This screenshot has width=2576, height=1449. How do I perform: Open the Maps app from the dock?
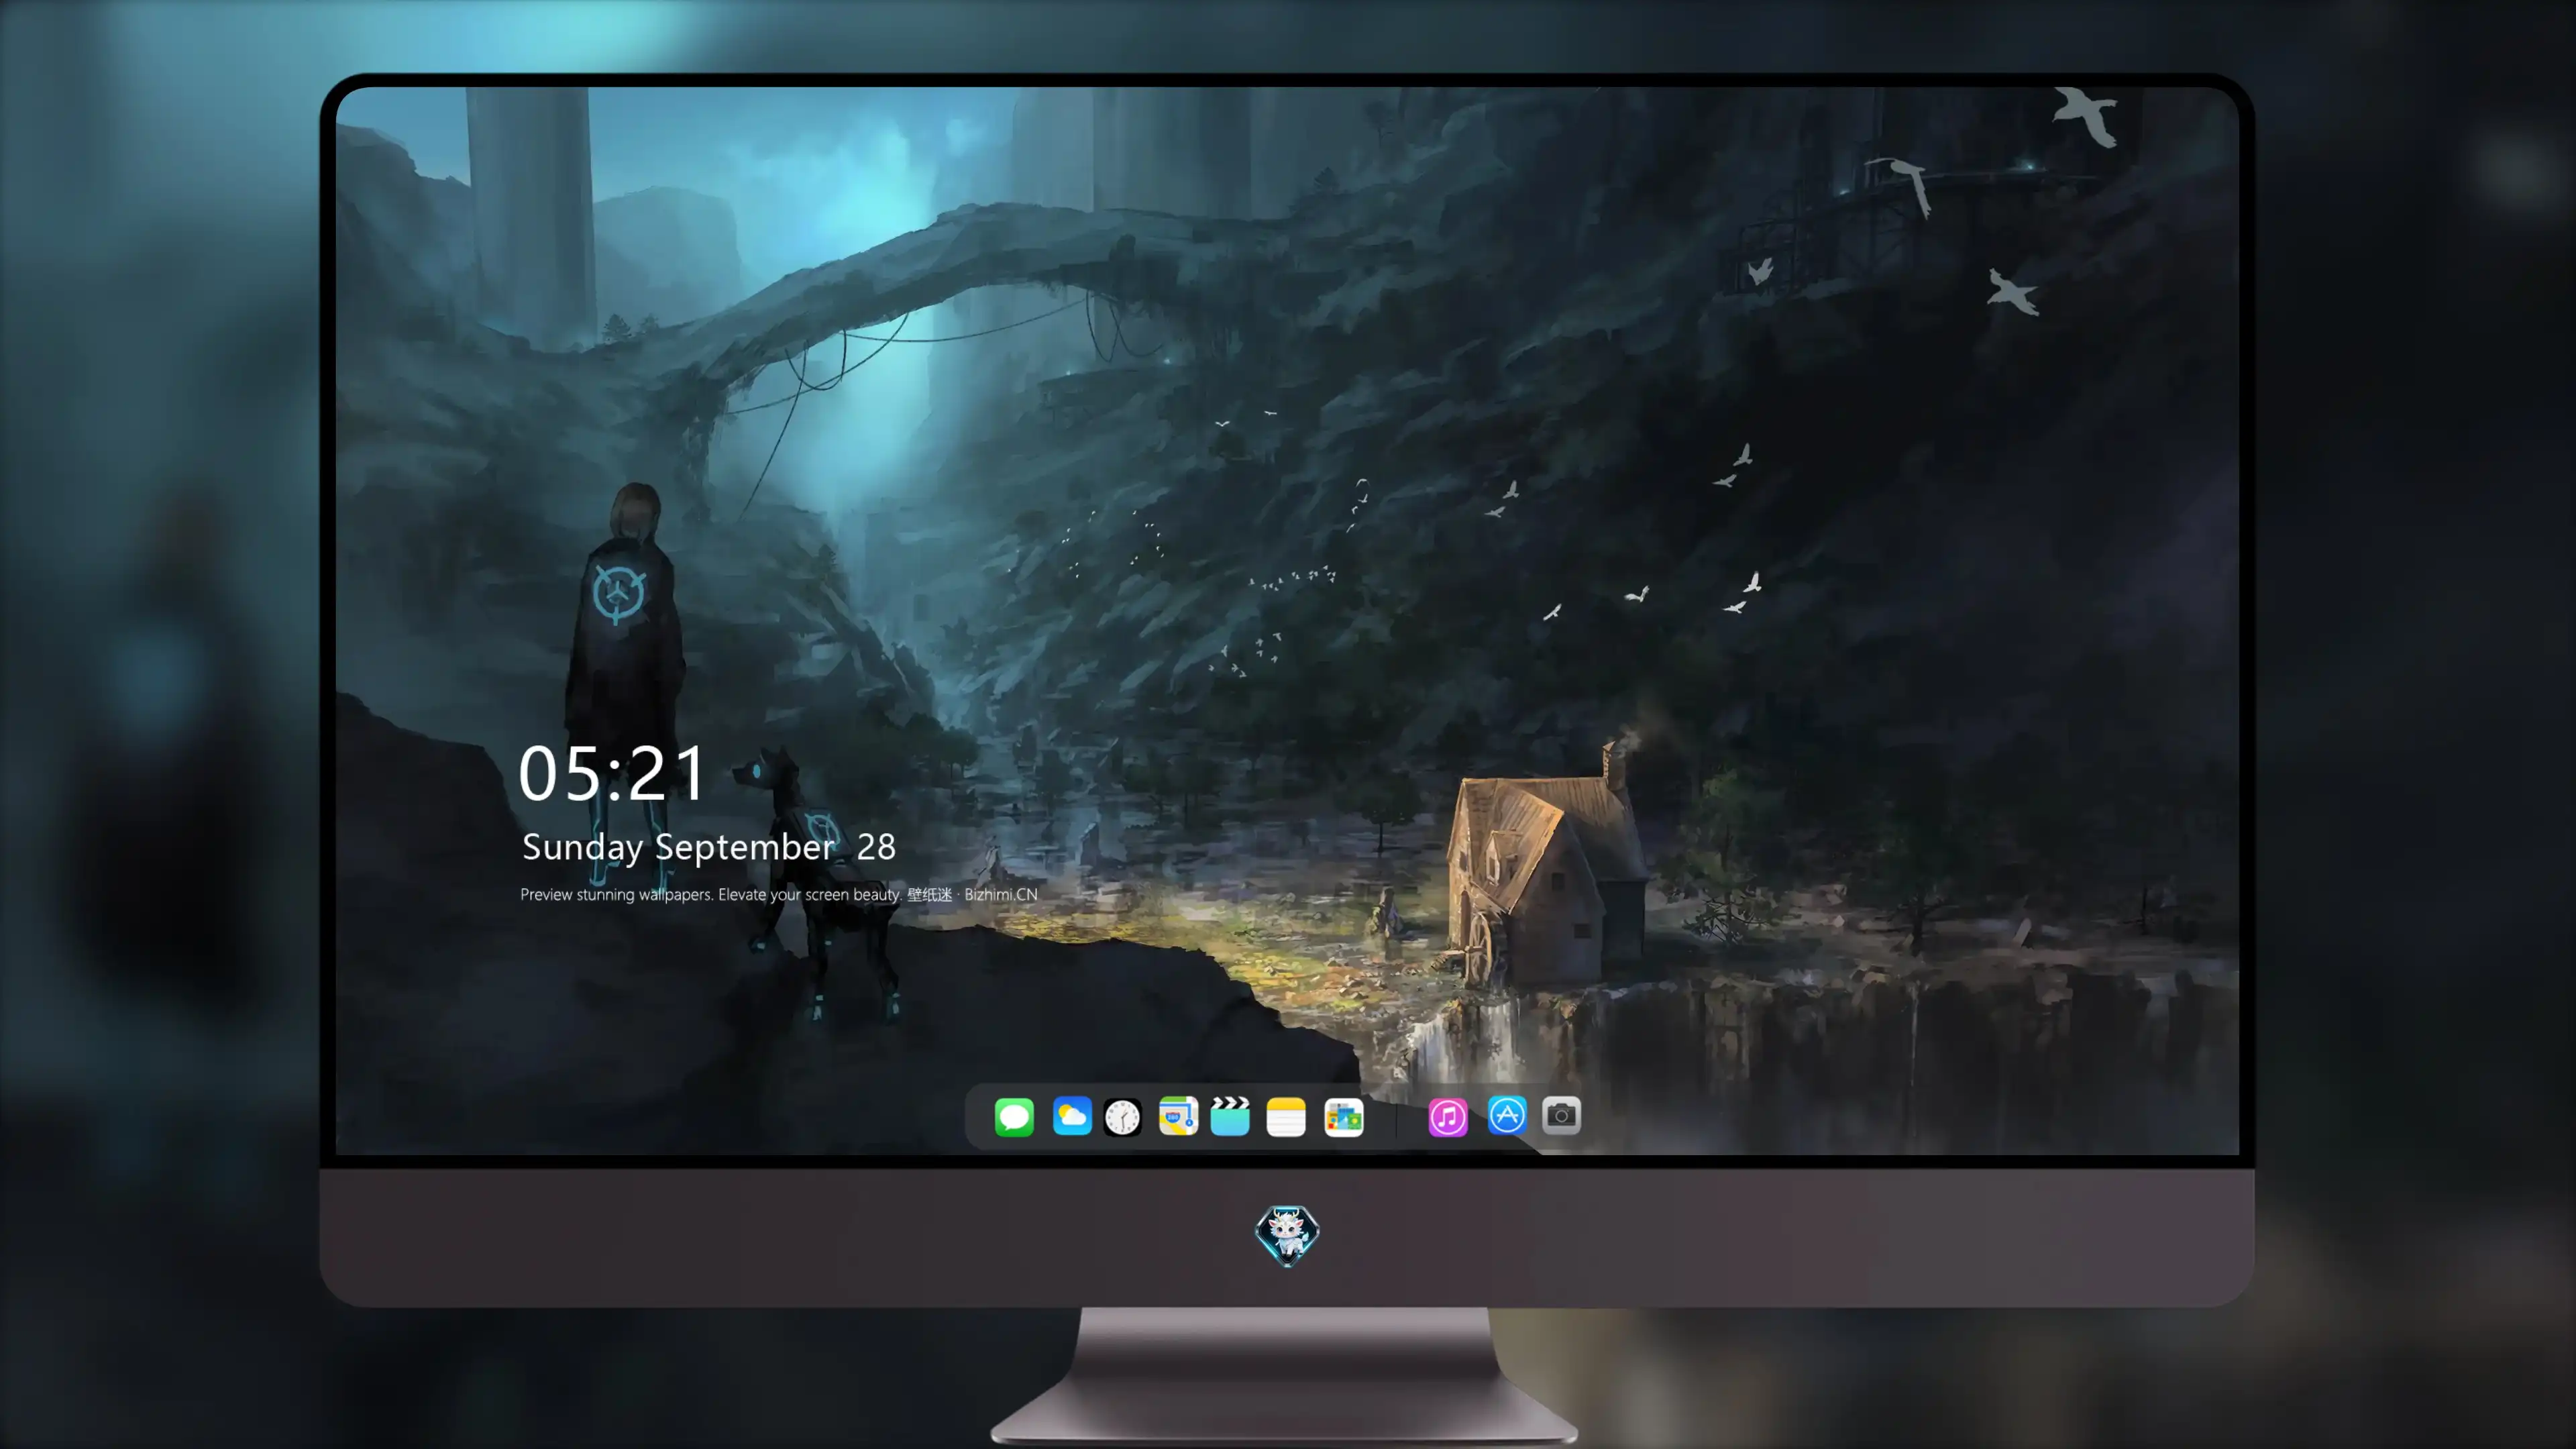1178,1116
